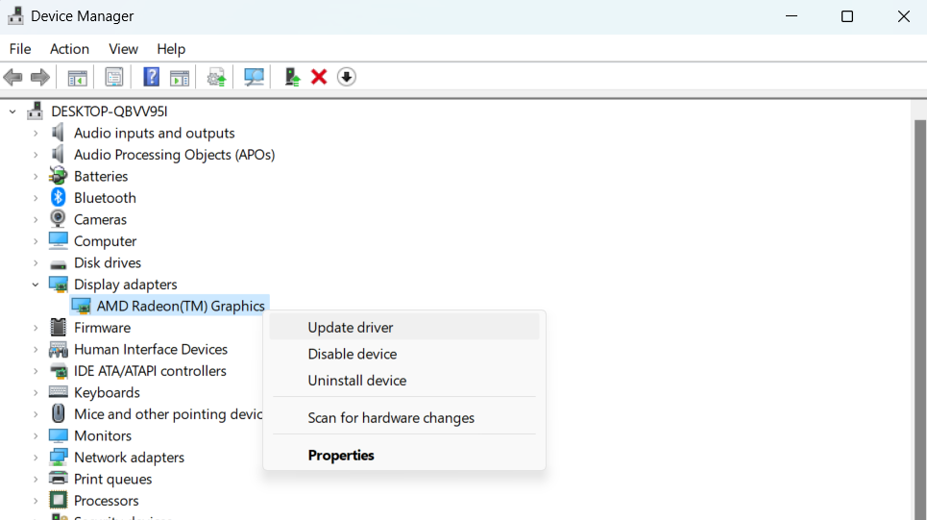Open the Action menu
Viewport: 927px width, 520px height.
69,49
